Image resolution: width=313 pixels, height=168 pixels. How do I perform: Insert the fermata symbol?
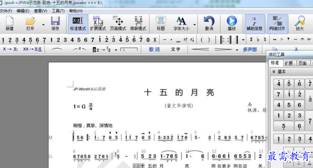click(303, 39)
